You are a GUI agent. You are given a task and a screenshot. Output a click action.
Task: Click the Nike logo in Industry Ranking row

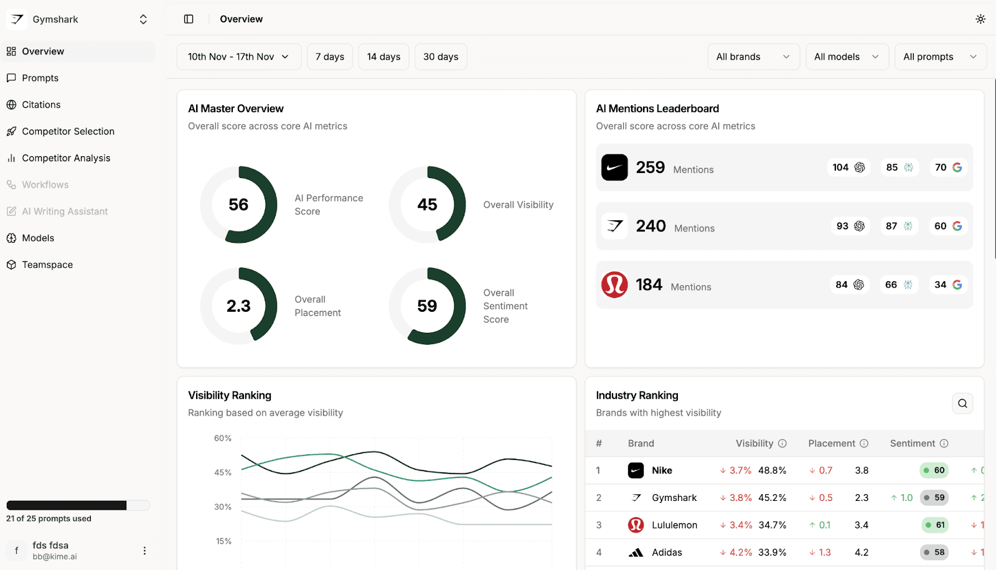[636, 470]
